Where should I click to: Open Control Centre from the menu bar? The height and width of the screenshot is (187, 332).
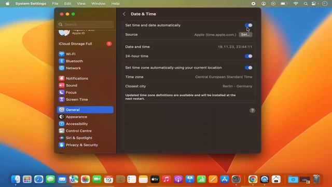tap(314, 4)
